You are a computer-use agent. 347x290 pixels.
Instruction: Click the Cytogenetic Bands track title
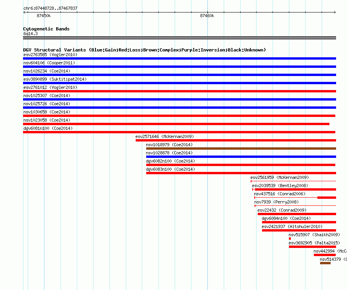pos(46,29)
